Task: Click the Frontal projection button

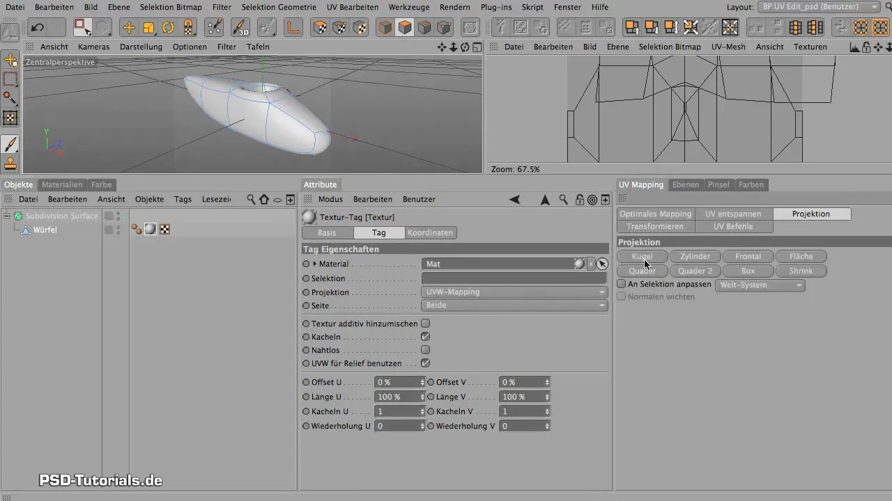Action: pos(748,257)
